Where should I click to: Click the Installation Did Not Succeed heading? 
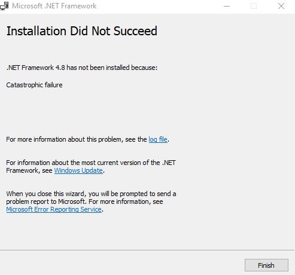point(82,31)
